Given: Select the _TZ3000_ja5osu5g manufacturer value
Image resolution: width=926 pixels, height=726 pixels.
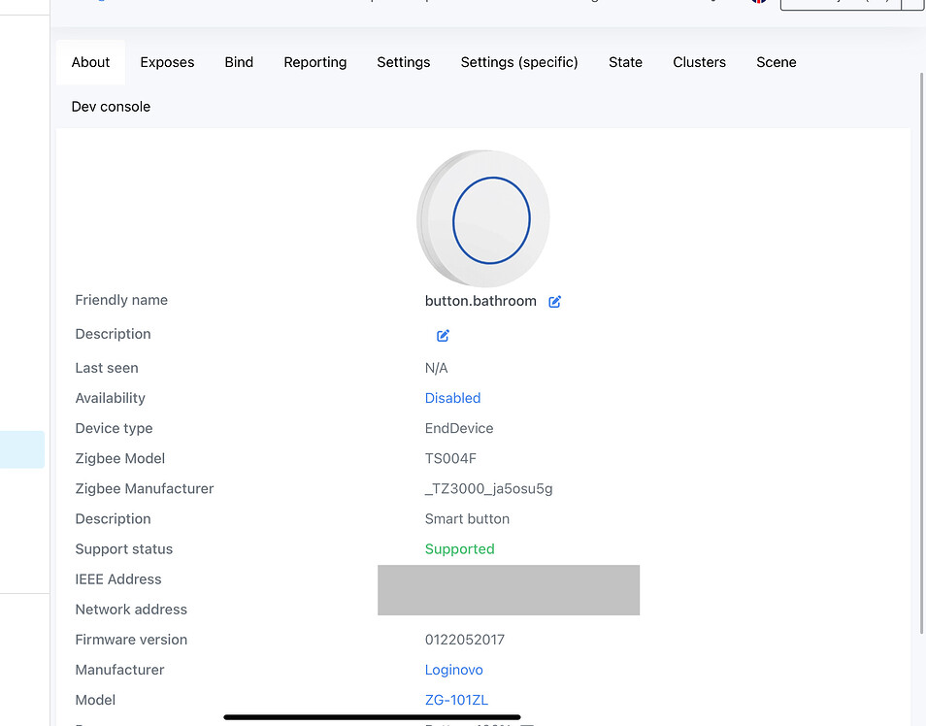Looking at the screenshot, I should tap(489, 488).
